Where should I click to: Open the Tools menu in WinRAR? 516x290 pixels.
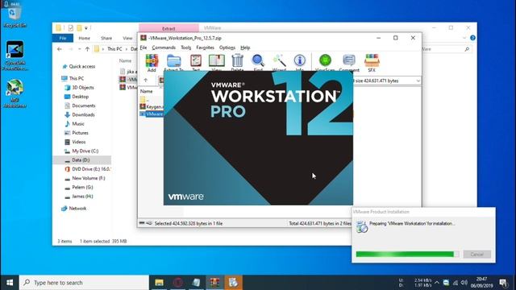(x=186, y=48)
